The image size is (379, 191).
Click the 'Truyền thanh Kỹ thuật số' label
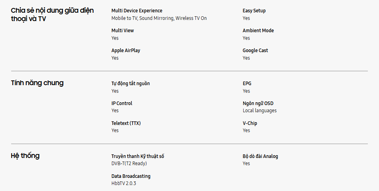(138, 156)
